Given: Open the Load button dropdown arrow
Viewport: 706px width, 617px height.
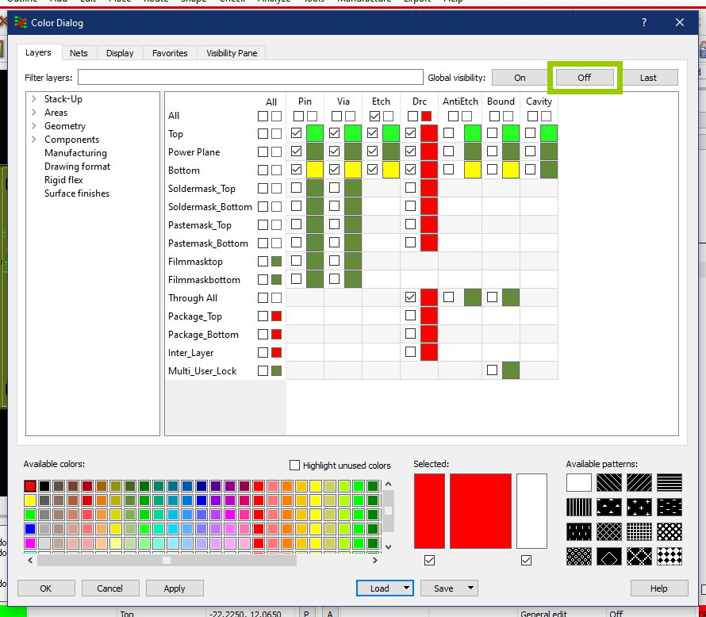Looking at the screenshot, I should [406, 588].
